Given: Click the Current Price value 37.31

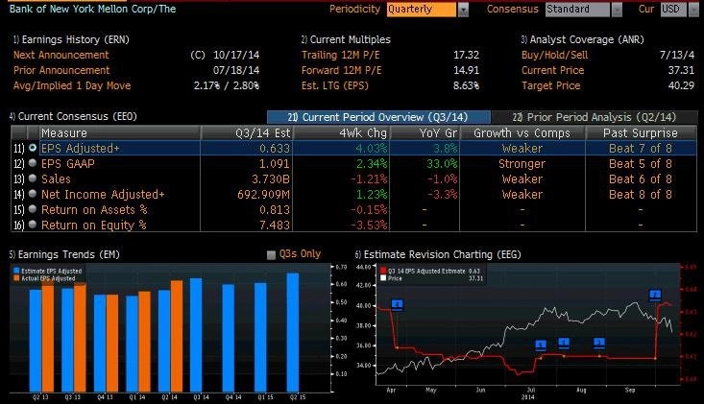Looking at the screenshot, I should [x=681, y=70].
